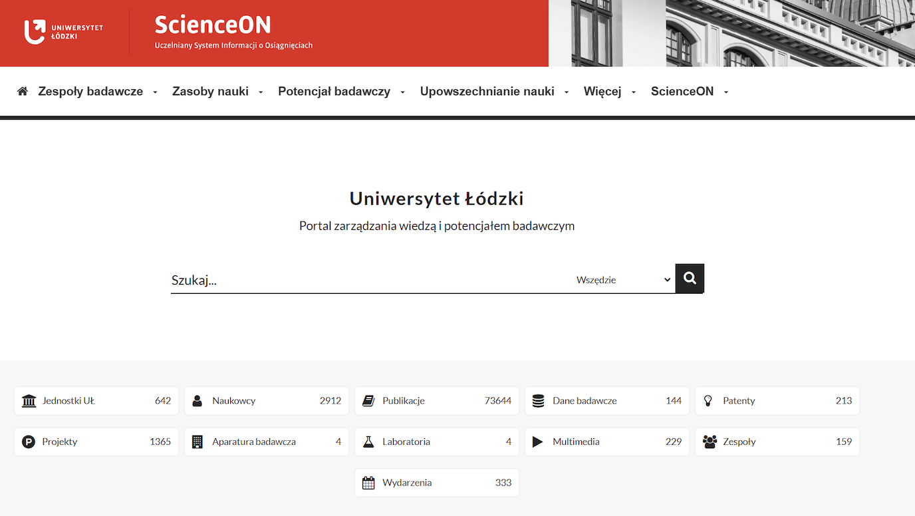
Task: Open the Wydarzenia label
Action: (x=407, y=483)
